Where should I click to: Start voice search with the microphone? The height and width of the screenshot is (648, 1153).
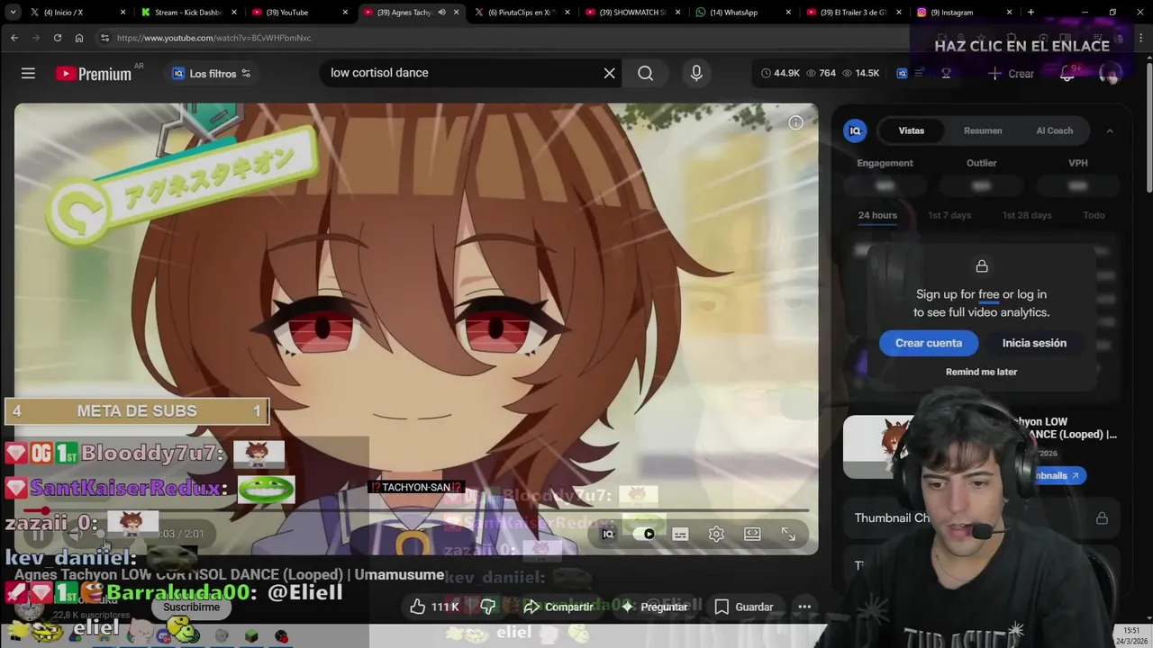696,73
